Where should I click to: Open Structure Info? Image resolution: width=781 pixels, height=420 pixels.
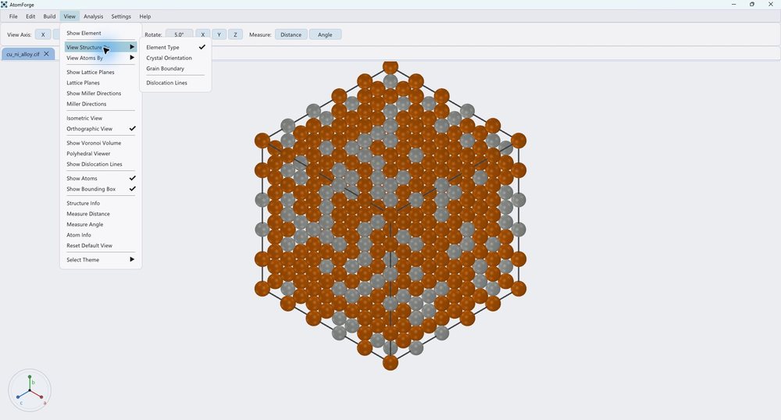pos(100,203)
